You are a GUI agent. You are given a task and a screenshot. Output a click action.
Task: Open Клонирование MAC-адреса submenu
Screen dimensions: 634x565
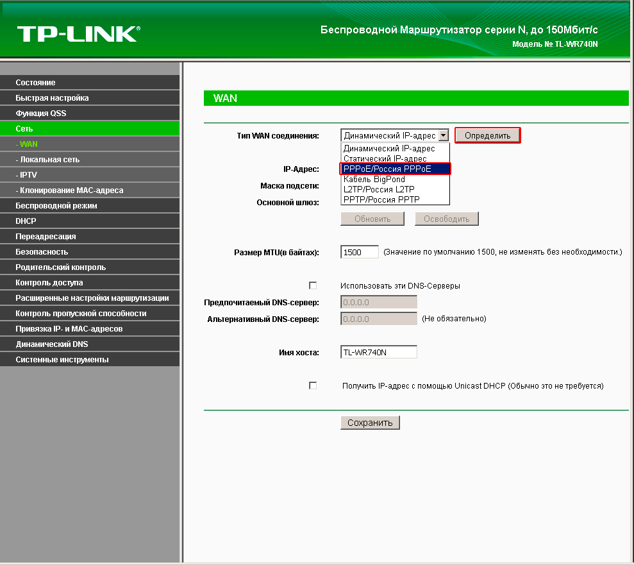pos(90,190)
